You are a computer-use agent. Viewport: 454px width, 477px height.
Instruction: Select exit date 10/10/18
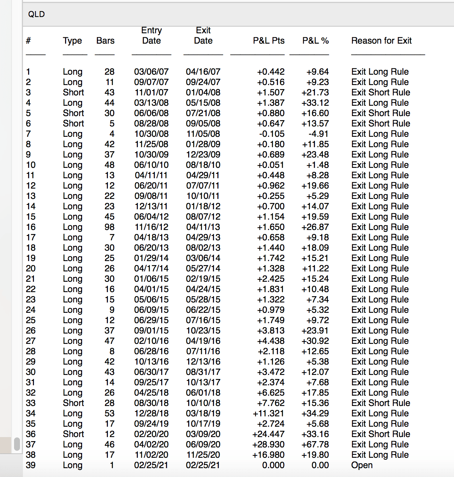[203, 403]
